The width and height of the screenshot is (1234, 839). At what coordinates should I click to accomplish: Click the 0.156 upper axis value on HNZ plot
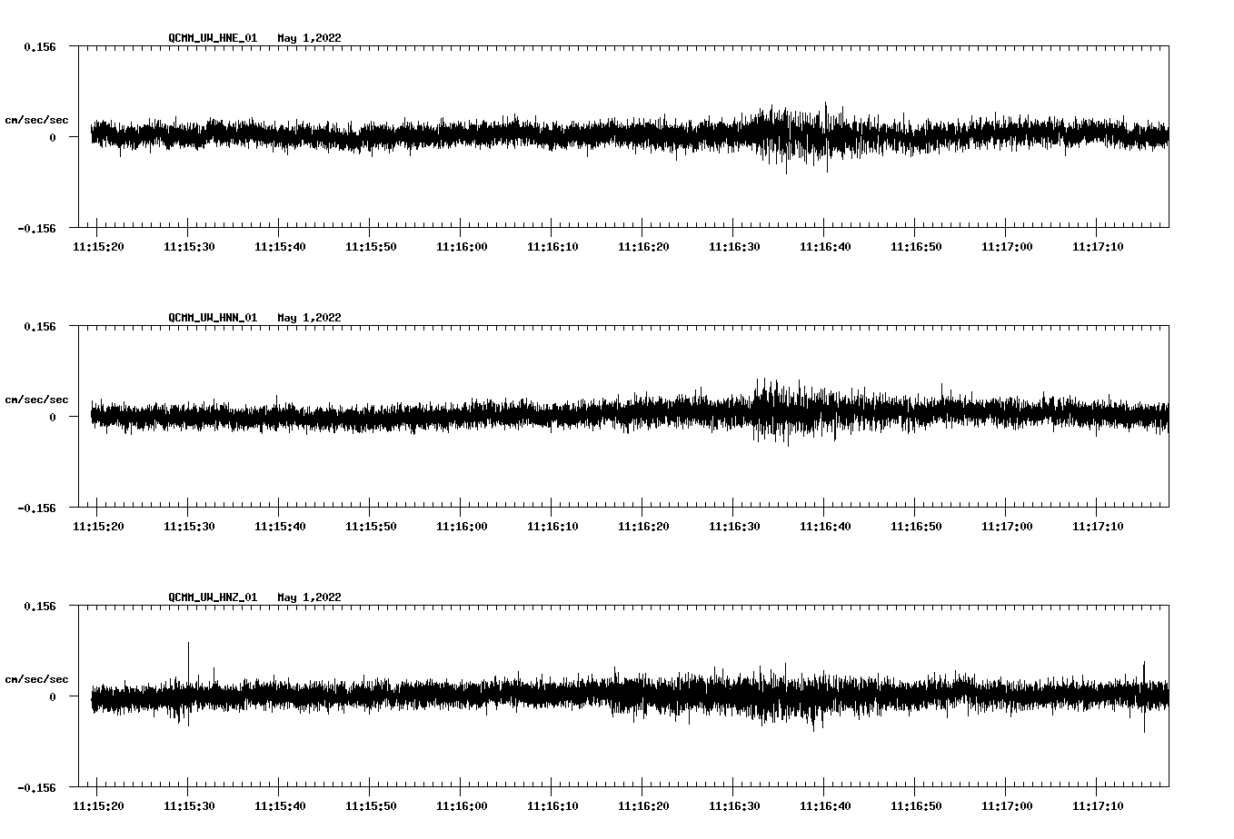pos(40,606)
